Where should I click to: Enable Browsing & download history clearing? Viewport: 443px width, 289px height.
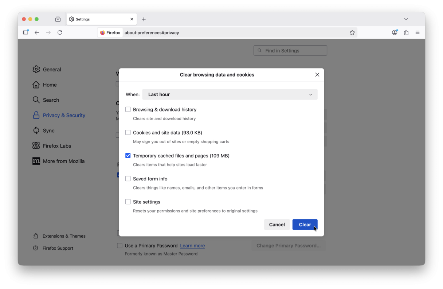[x=128, y=109]
